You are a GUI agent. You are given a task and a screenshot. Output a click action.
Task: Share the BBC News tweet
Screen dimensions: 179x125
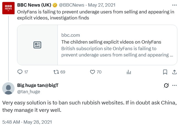[x=174, y=72]
